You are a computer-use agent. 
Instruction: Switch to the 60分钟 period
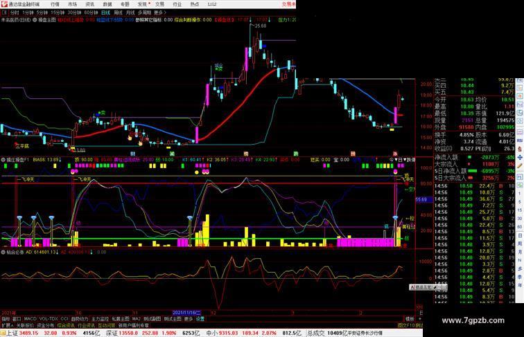point(91,12)
